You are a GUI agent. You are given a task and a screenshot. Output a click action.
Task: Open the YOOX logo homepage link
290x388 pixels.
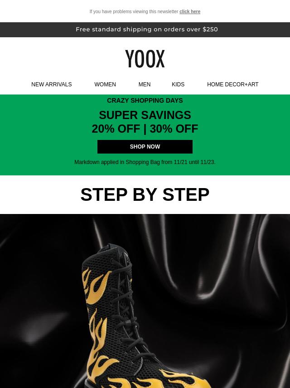[145, 59]
